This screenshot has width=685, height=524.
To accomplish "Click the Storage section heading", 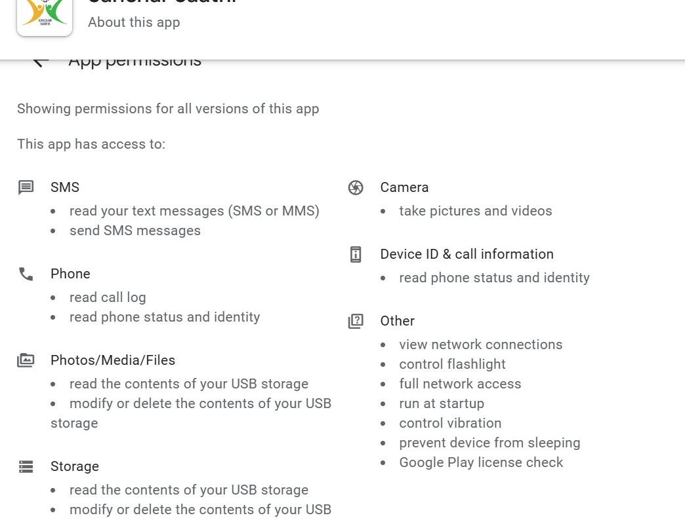I will 75,466.
